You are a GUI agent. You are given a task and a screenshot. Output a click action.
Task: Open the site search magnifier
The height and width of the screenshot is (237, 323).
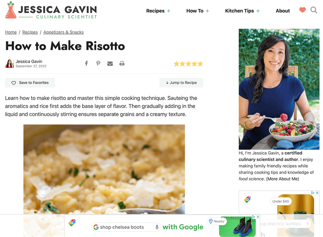point(314,10)
